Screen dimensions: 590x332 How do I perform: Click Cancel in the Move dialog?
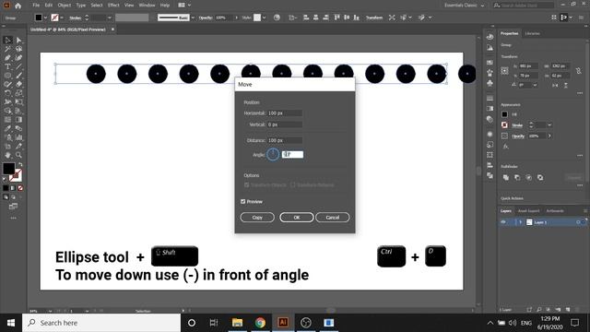[333, 218]
